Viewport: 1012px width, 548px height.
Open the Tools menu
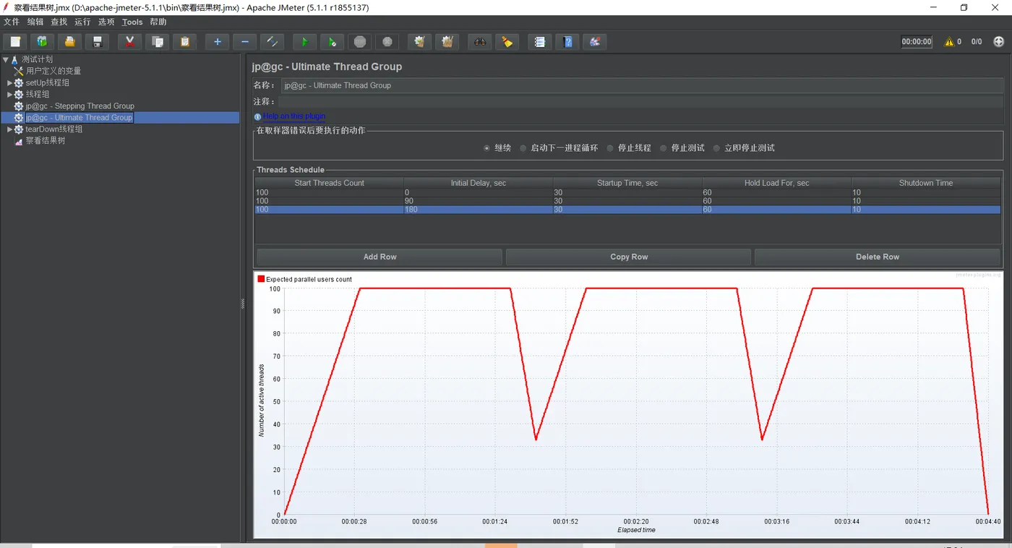click(132, 22)
